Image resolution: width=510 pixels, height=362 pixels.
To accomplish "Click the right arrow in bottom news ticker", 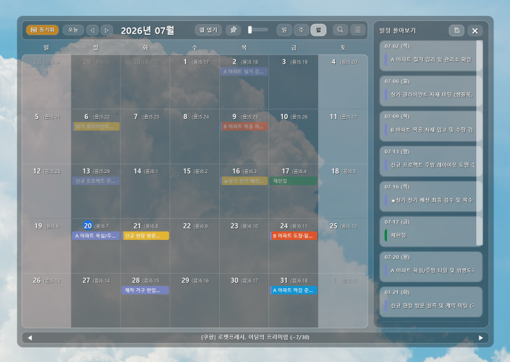I will pos(481,338).
